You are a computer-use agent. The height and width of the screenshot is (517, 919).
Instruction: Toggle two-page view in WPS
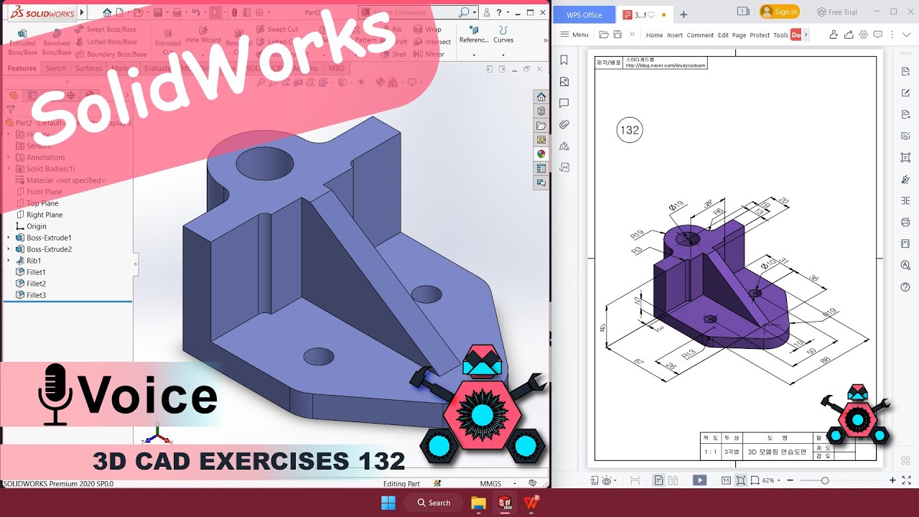673,480
